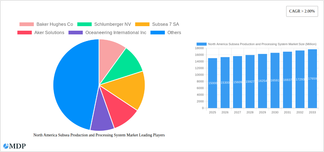Viewport: 324px width, 152px height.
Task: Click the Aker Solutions legend label
Action: pos(49,32)
